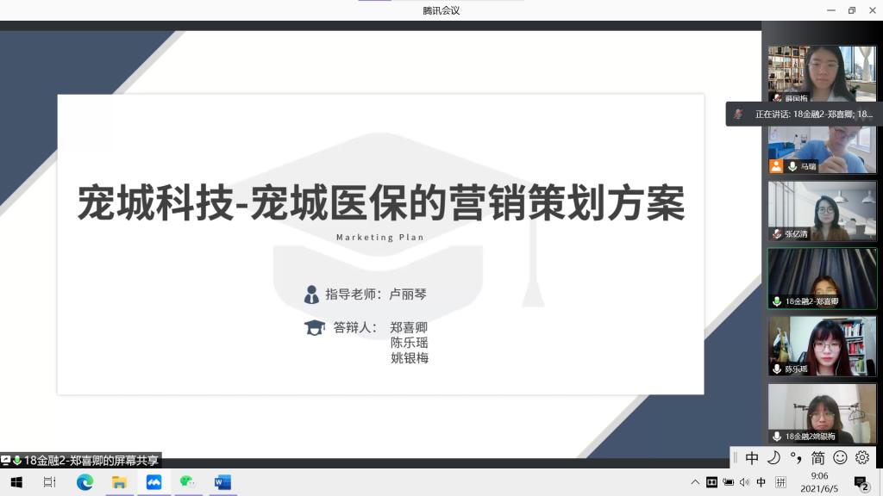Open File Explorer from the taskbar
Viewport: 883px width, 496px height.
point(119,482)
